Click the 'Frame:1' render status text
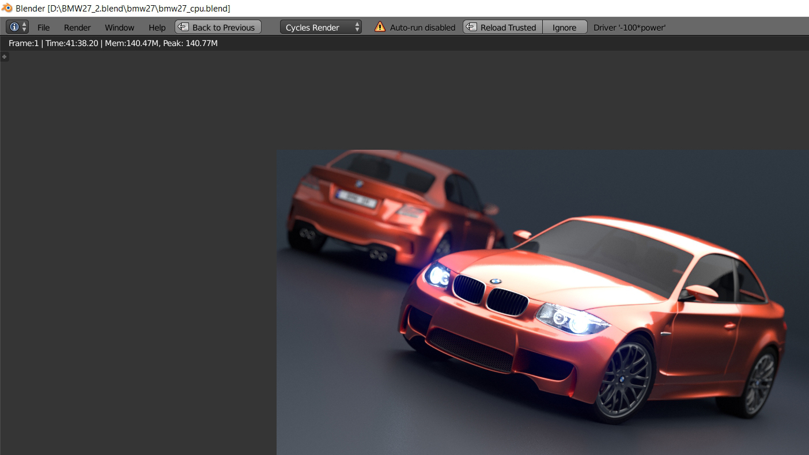 24,43
